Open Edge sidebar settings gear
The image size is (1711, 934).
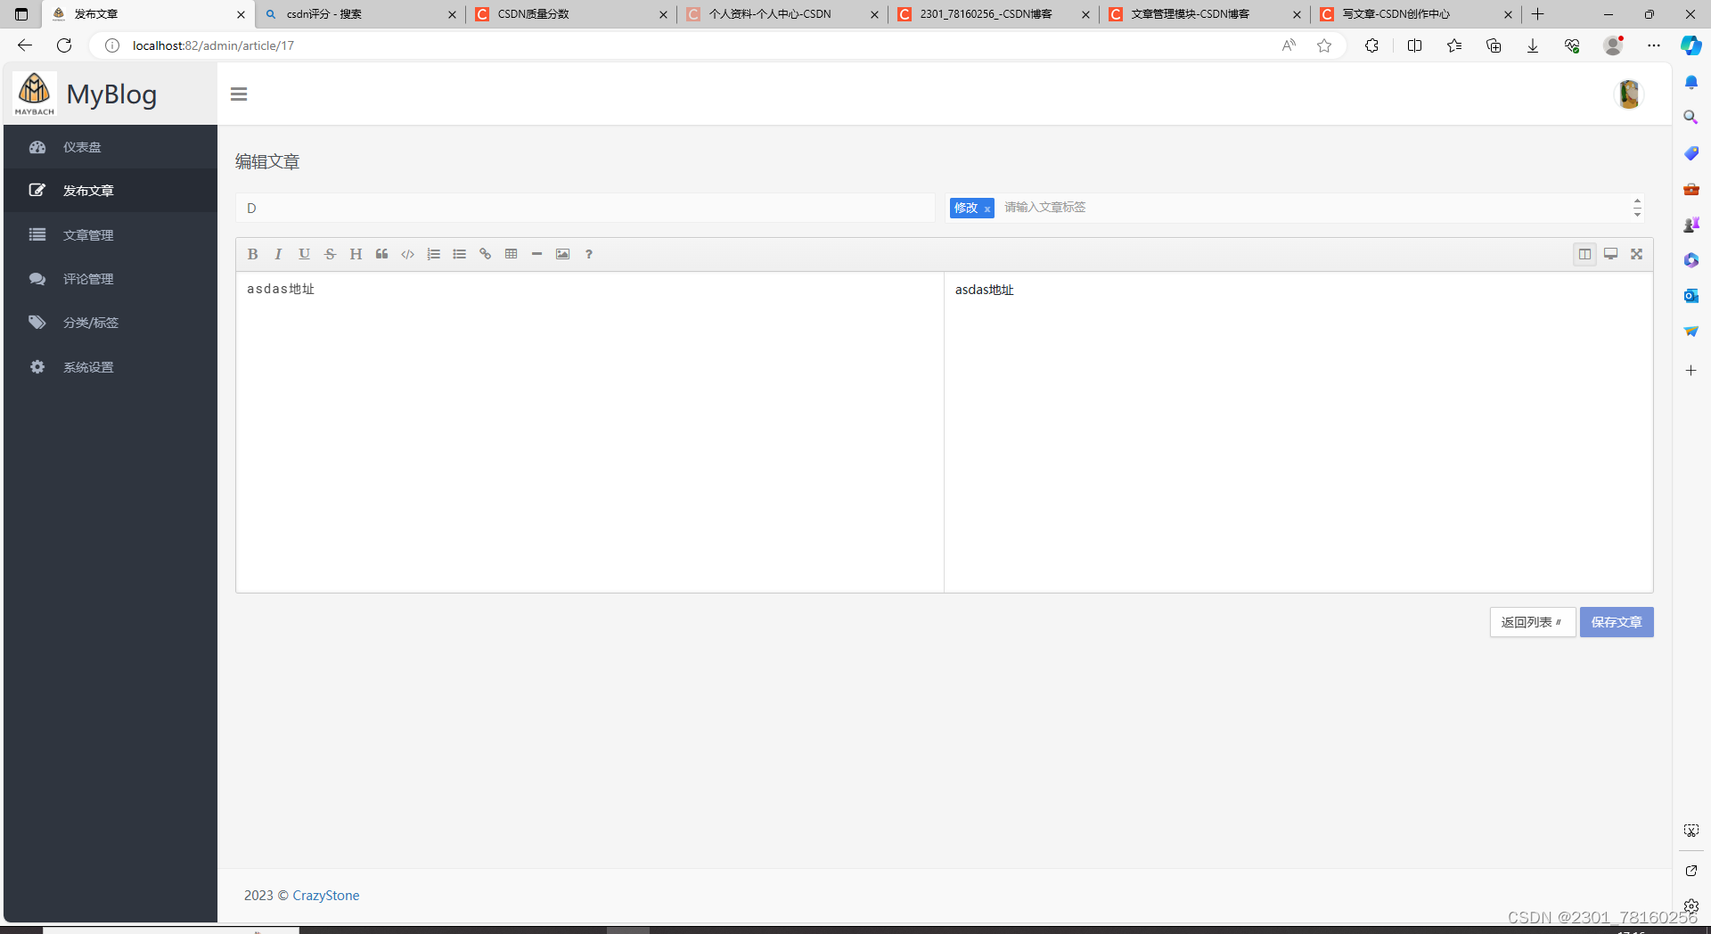click(x=1691, y=905)
